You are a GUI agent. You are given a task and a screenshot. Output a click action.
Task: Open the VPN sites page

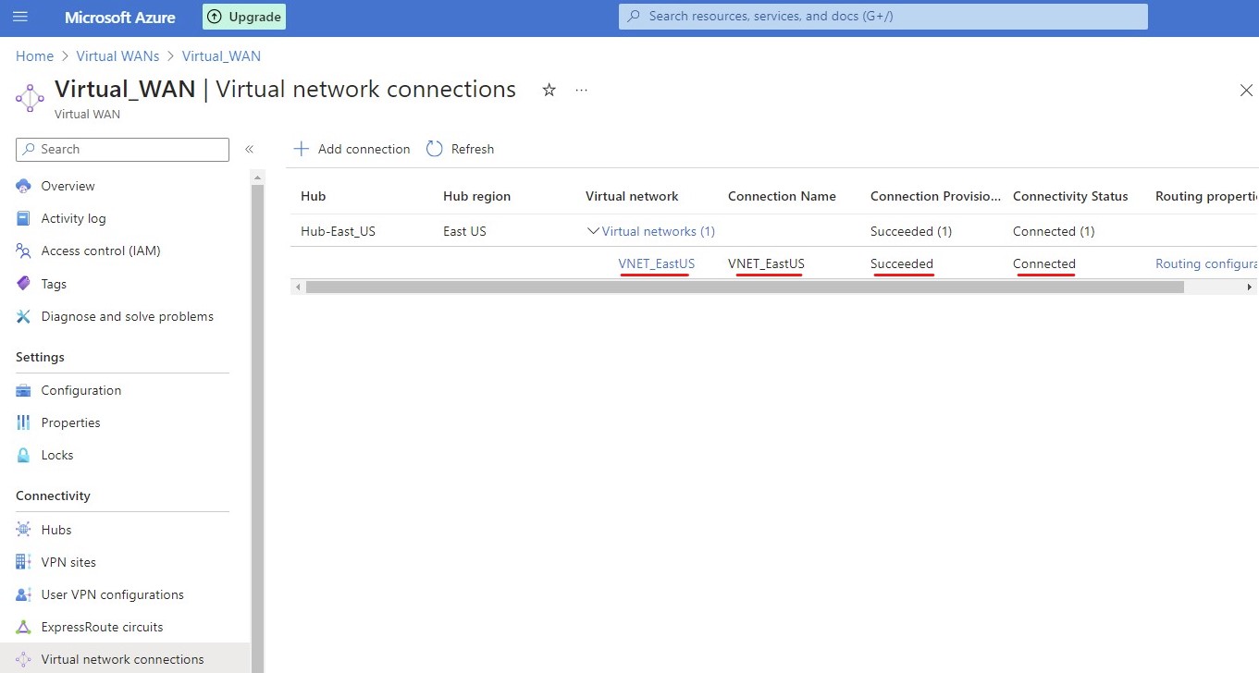(x=68, y=562)
